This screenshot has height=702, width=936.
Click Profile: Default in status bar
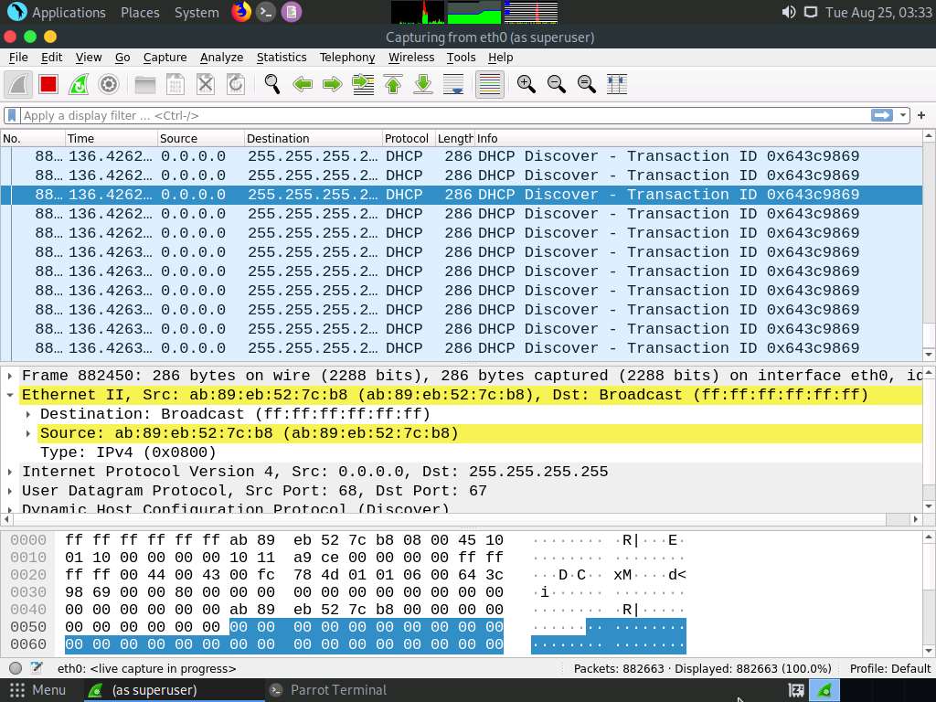click(x=890, y=668)
